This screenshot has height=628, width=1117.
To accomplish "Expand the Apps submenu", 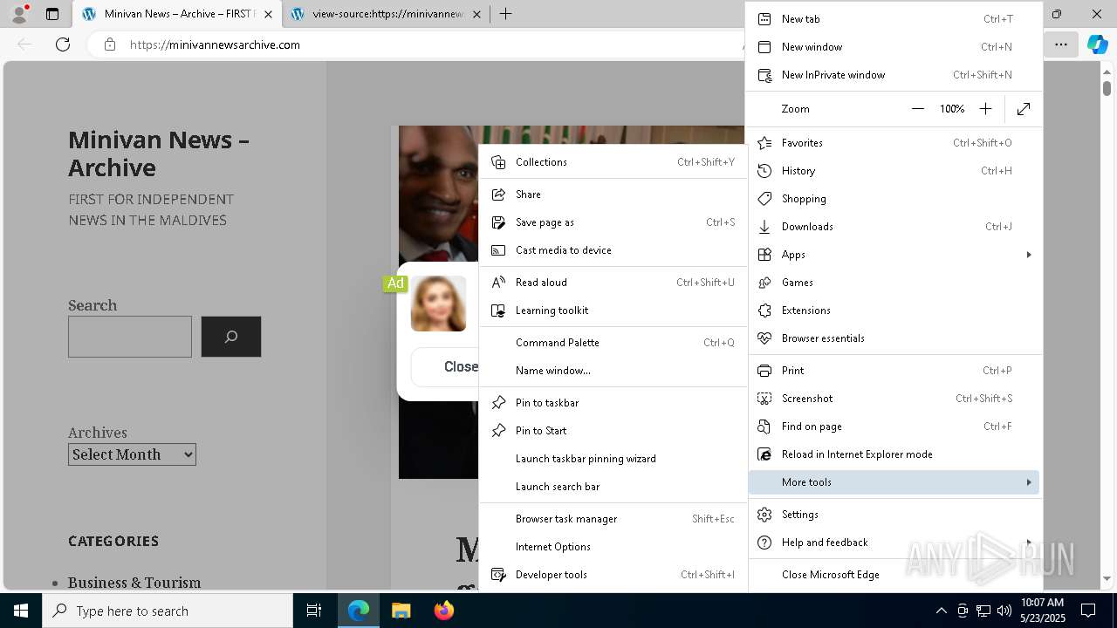I will pos(894,254).
